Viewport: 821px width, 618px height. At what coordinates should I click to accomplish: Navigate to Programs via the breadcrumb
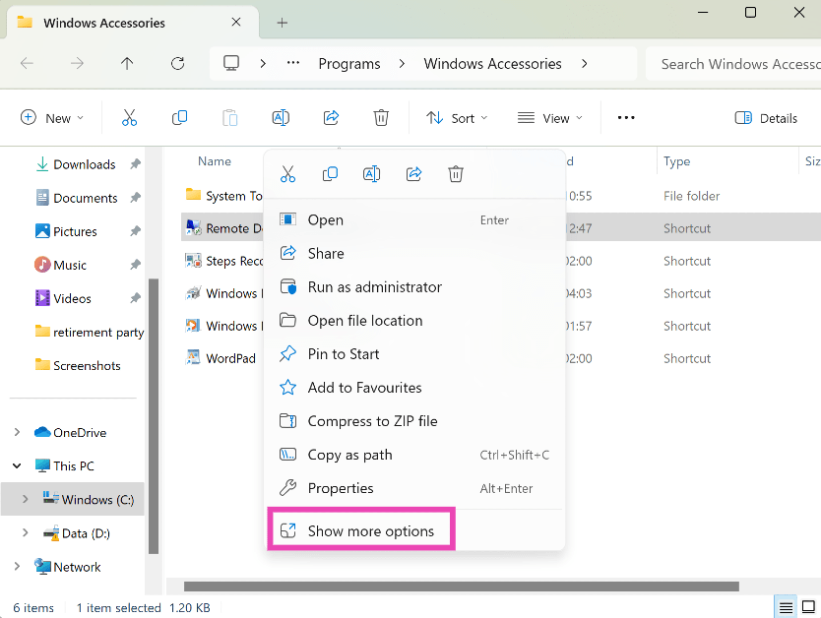(349, 63)
